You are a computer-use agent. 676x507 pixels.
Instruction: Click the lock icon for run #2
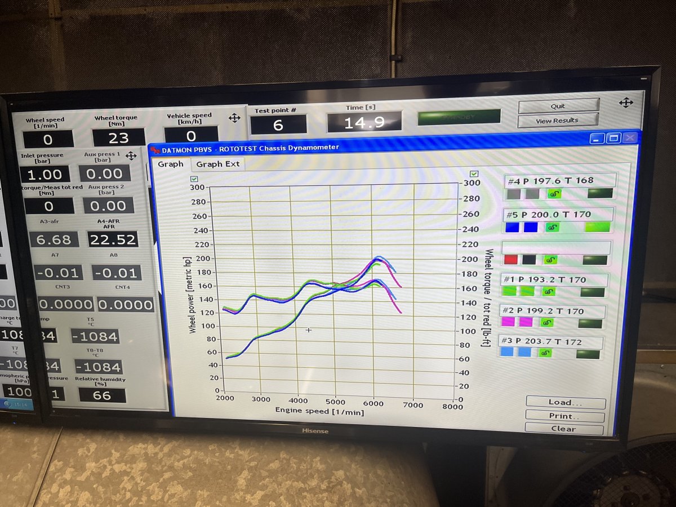tap(546, 322)
